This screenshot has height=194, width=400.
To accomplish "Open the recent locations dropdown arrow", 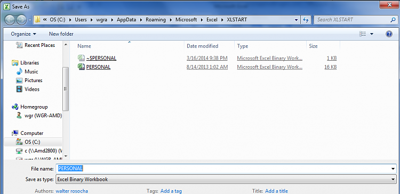I will coord(30,20).
